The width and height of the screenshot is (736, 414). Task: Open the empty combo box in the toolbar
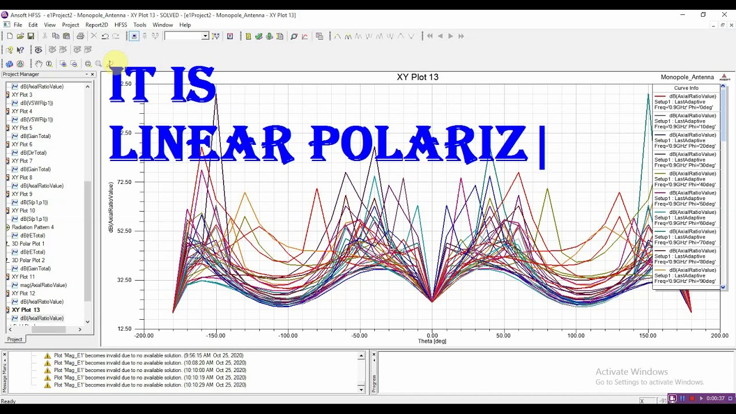(x=186, y=36)
